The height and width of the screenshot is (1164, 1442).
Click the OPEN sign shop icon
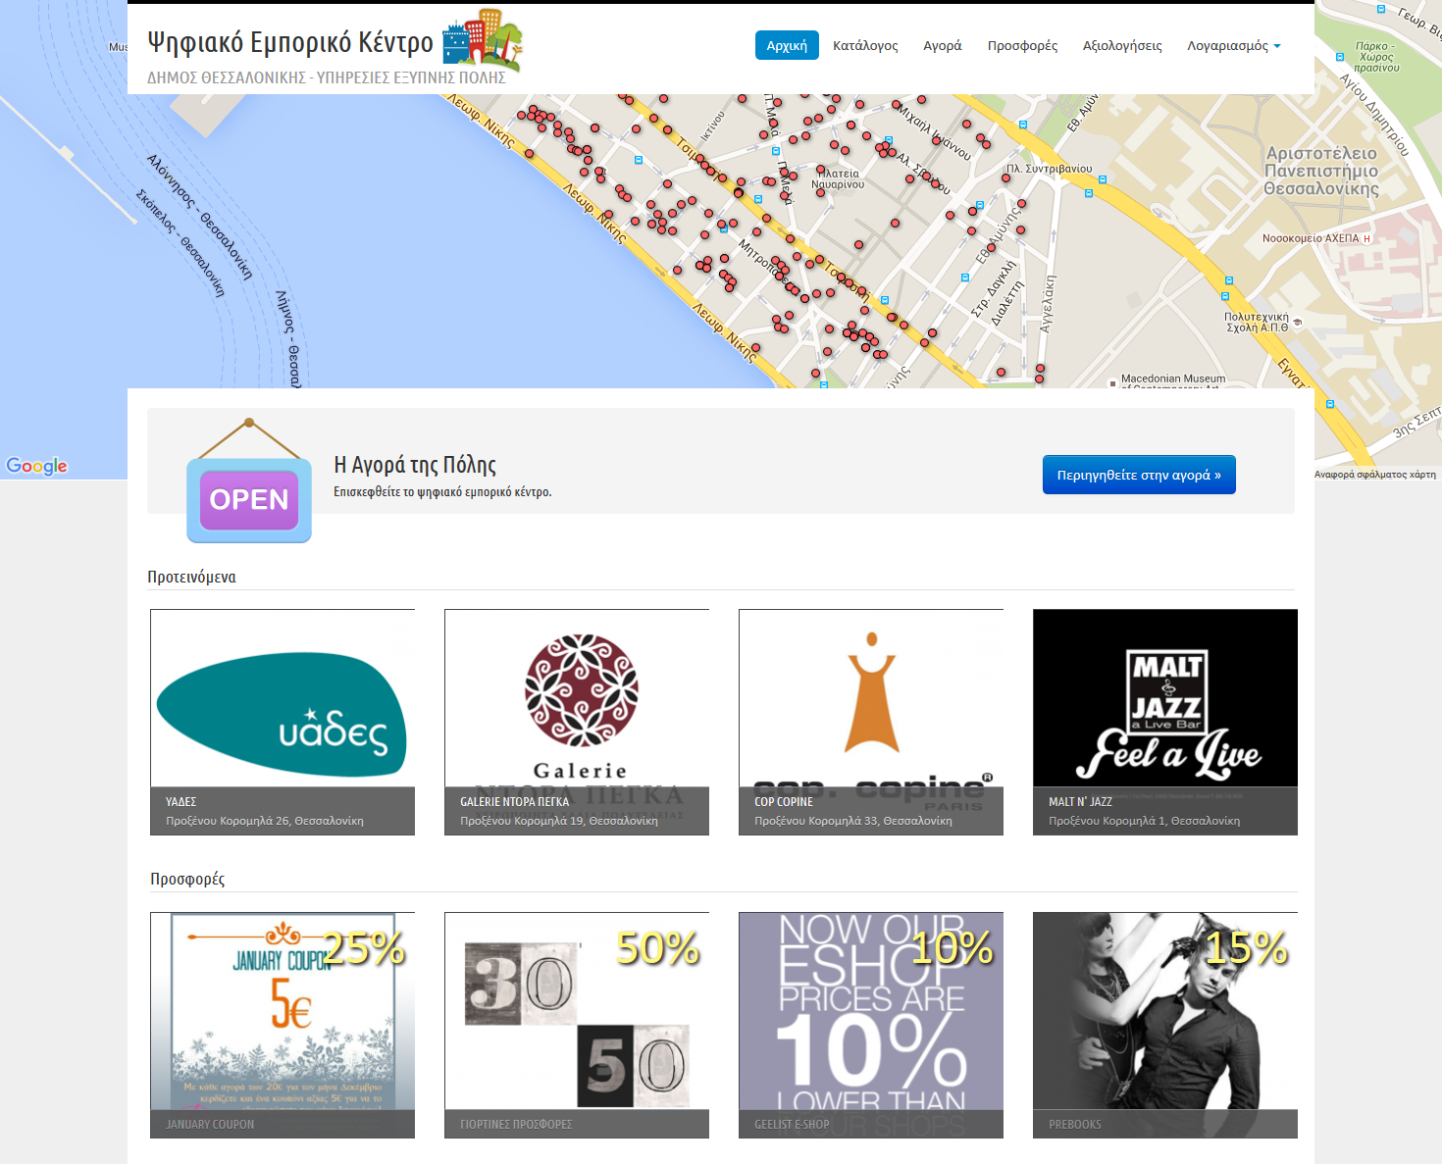249,481
